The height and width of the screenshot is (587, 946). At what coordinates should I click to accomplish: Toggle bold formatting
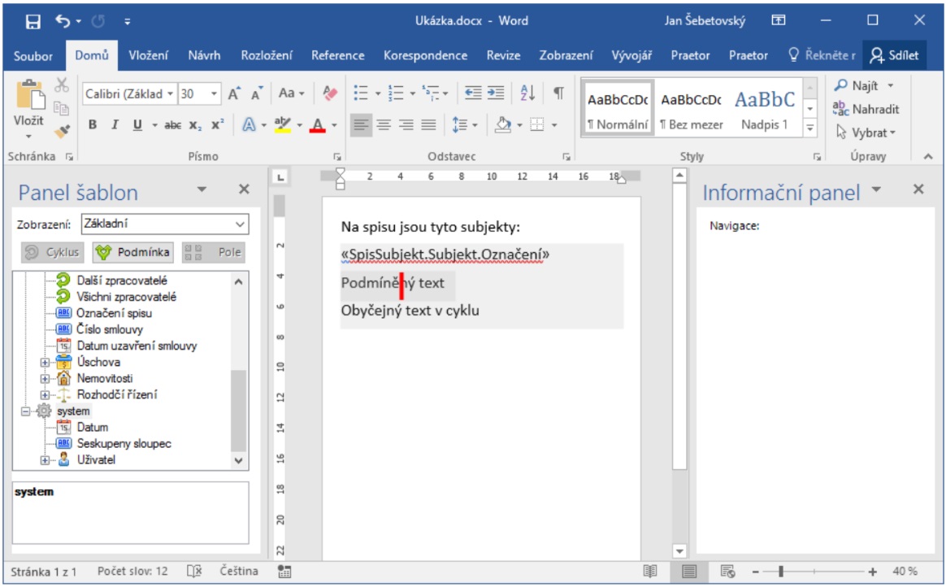(x=93, y=124)
